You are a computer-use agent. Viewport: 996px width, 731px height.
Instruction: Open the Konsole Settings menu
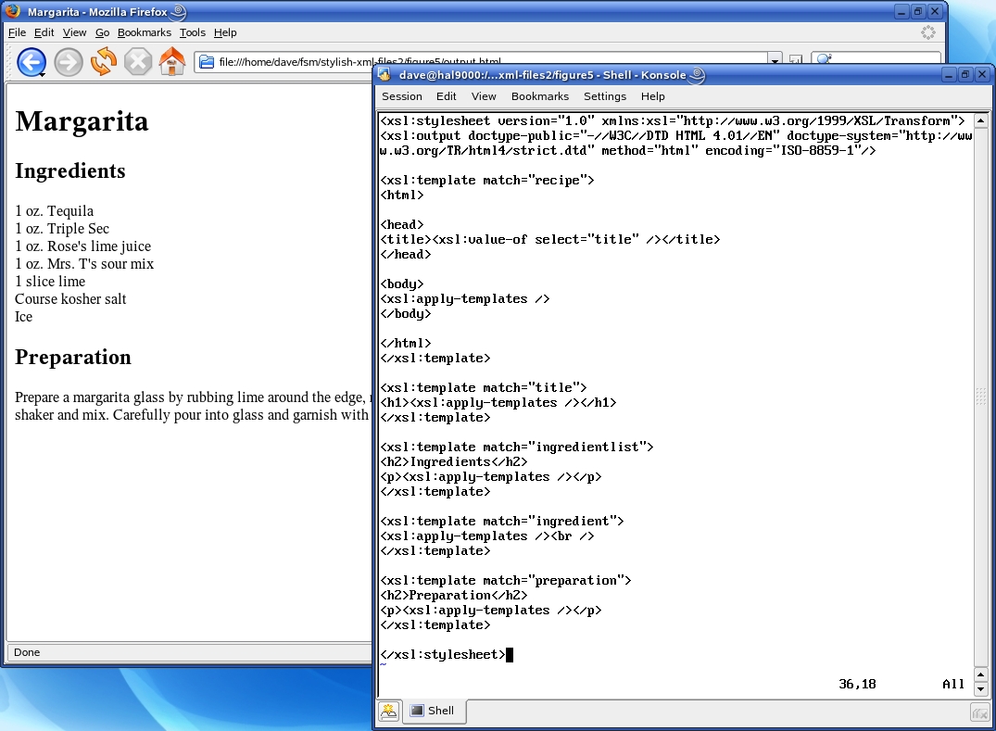coord(605,96)
